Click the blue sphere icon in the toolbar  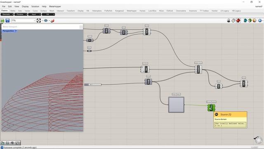[x=260, y=21]
